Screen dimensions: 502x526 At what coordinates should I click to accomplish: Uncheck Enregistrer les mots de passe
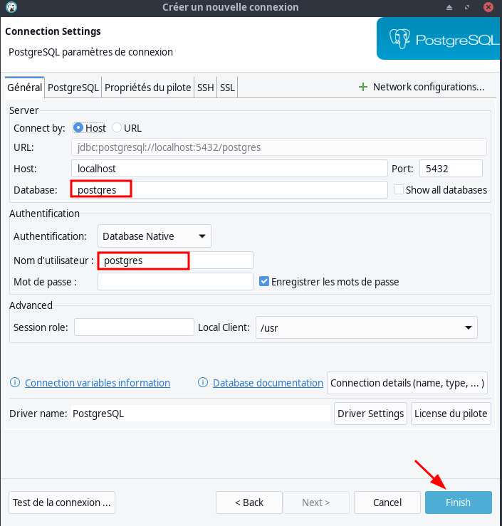264,281
